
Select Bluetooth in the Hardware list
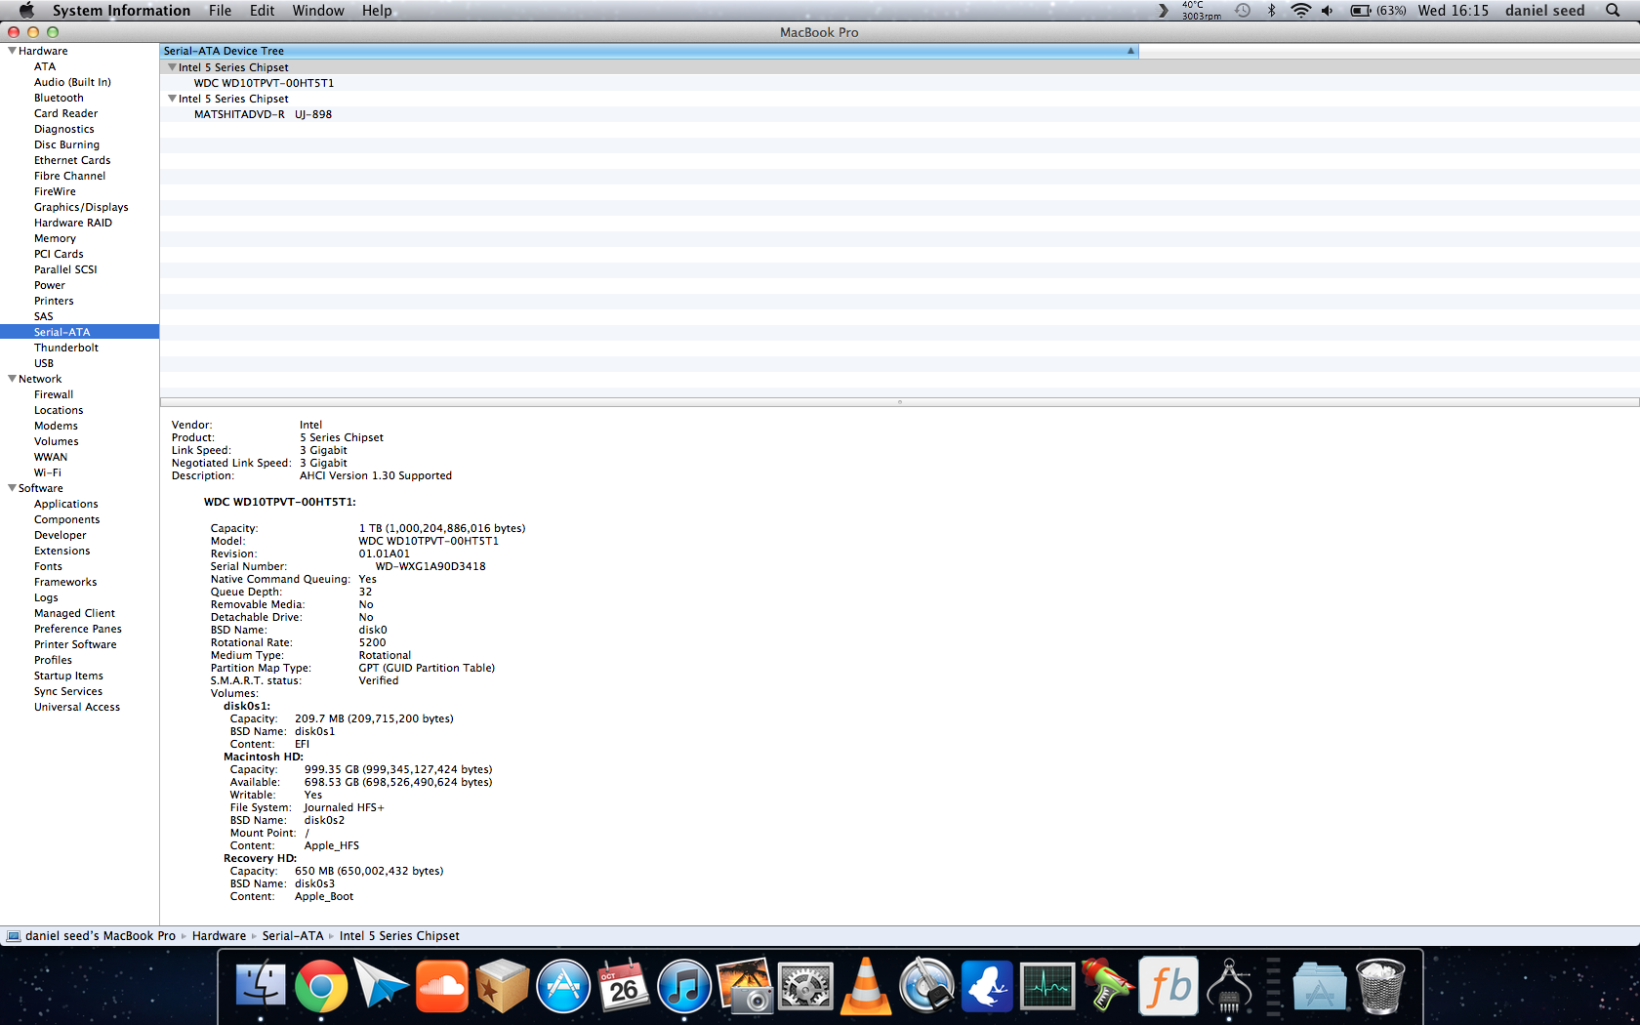click(59, 98)
